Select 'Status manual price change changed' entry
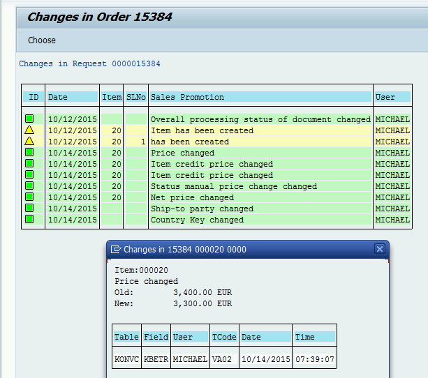Screen dimensions: 428x378 (x=234, y=186)
